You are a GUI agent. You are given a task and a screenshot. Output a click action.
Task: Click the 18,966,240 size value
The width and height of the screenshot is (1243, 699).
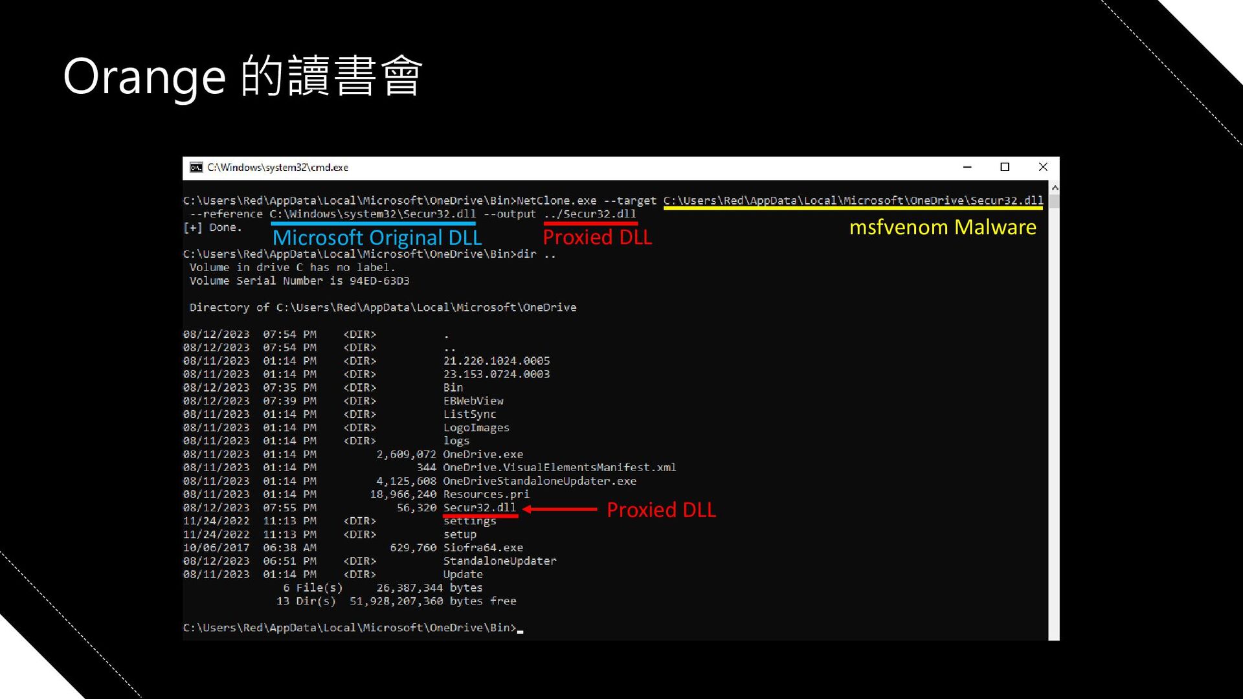(403, 494)
